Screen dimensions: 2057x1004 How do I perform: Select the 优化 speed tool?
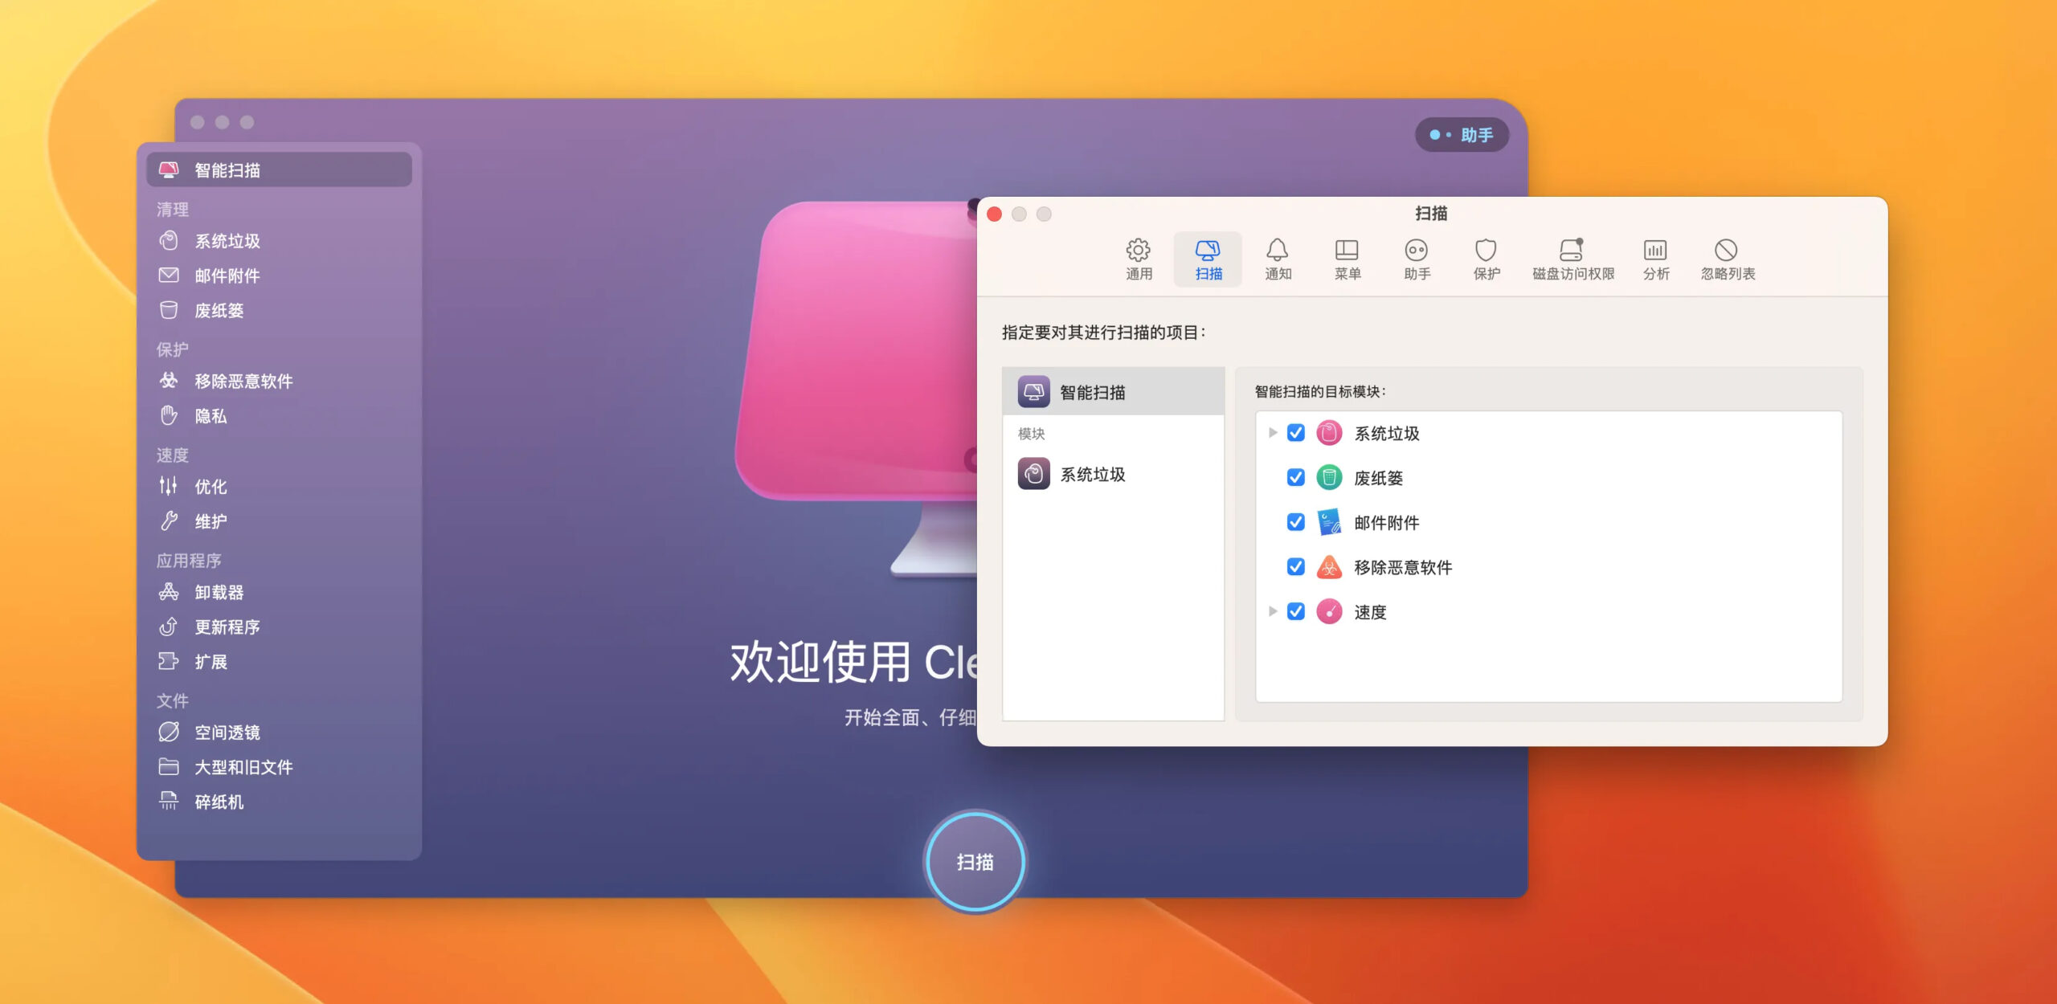[x=211, y=486]
